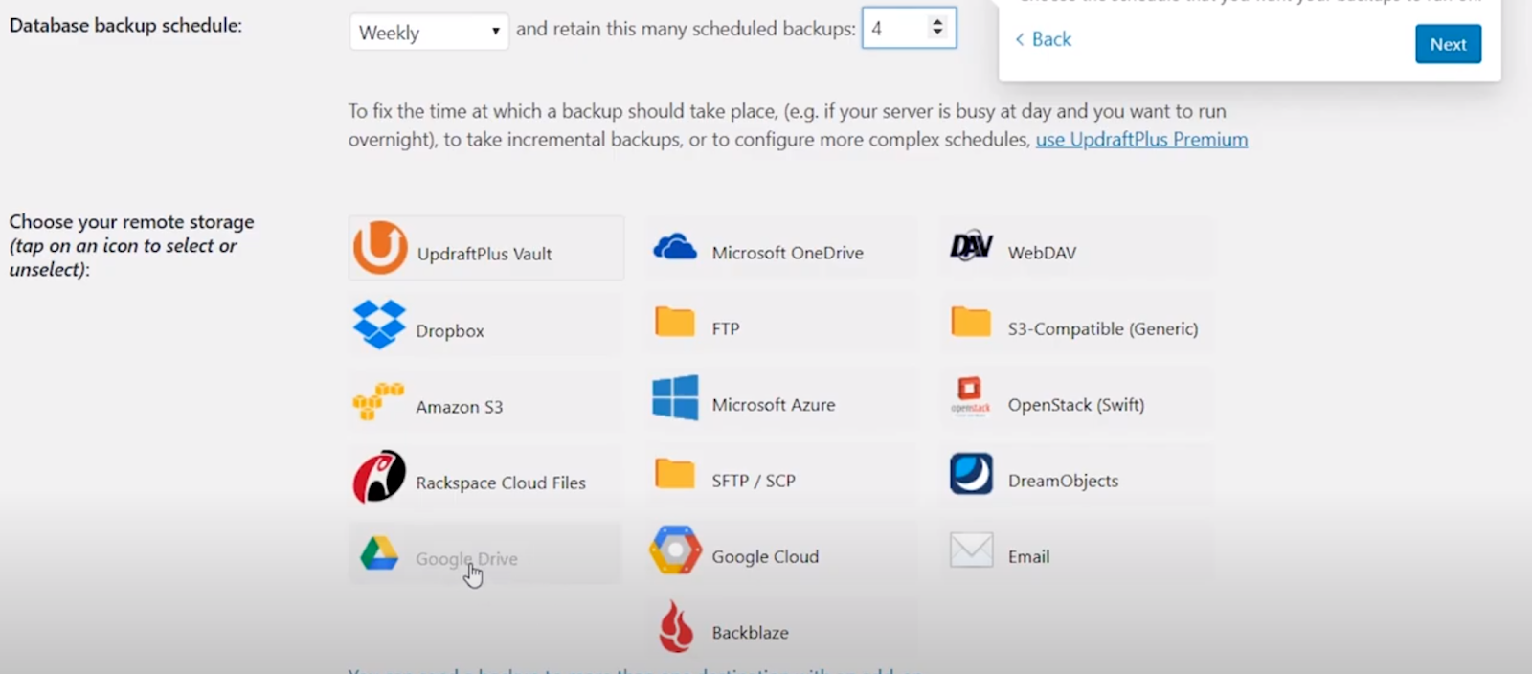Open the Weekly database schedule dropdown

coord(429,33)
